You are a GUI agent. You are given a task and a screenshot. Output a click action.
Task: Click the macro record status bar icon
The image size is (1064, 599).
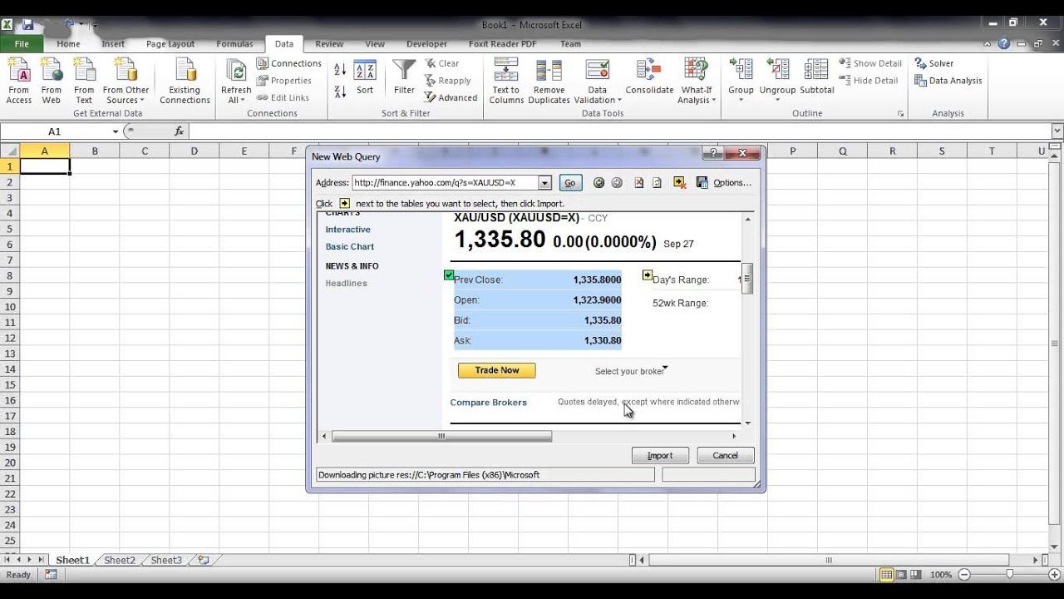click(51, 575)
